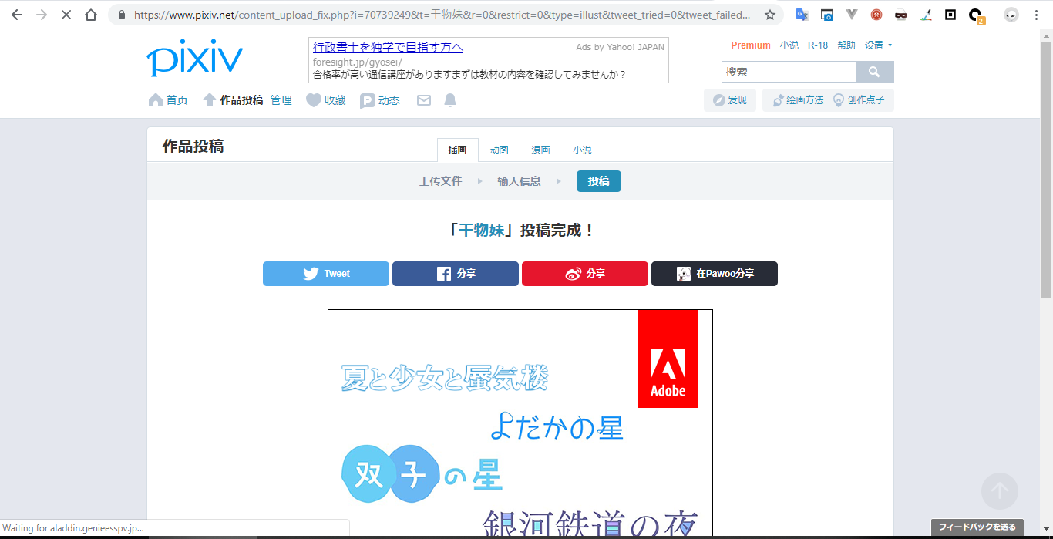Screen dimensions: 1053x539
Task: Click the highlighted 投稿 step button
Action: click(x=599, y=181)
